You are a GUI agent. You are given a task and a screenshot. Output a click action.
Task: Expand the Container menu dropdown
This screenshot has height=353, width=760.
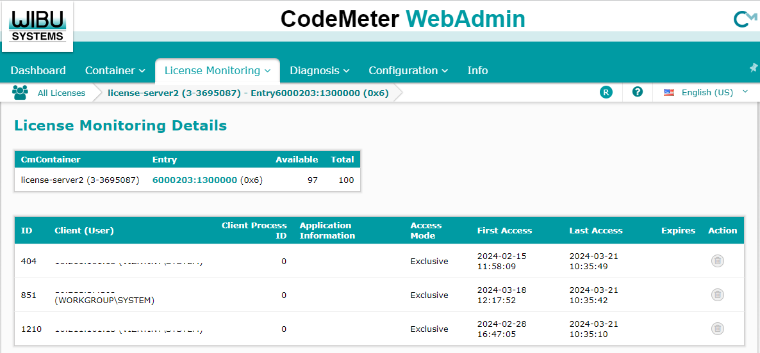[x=110, y=70]
